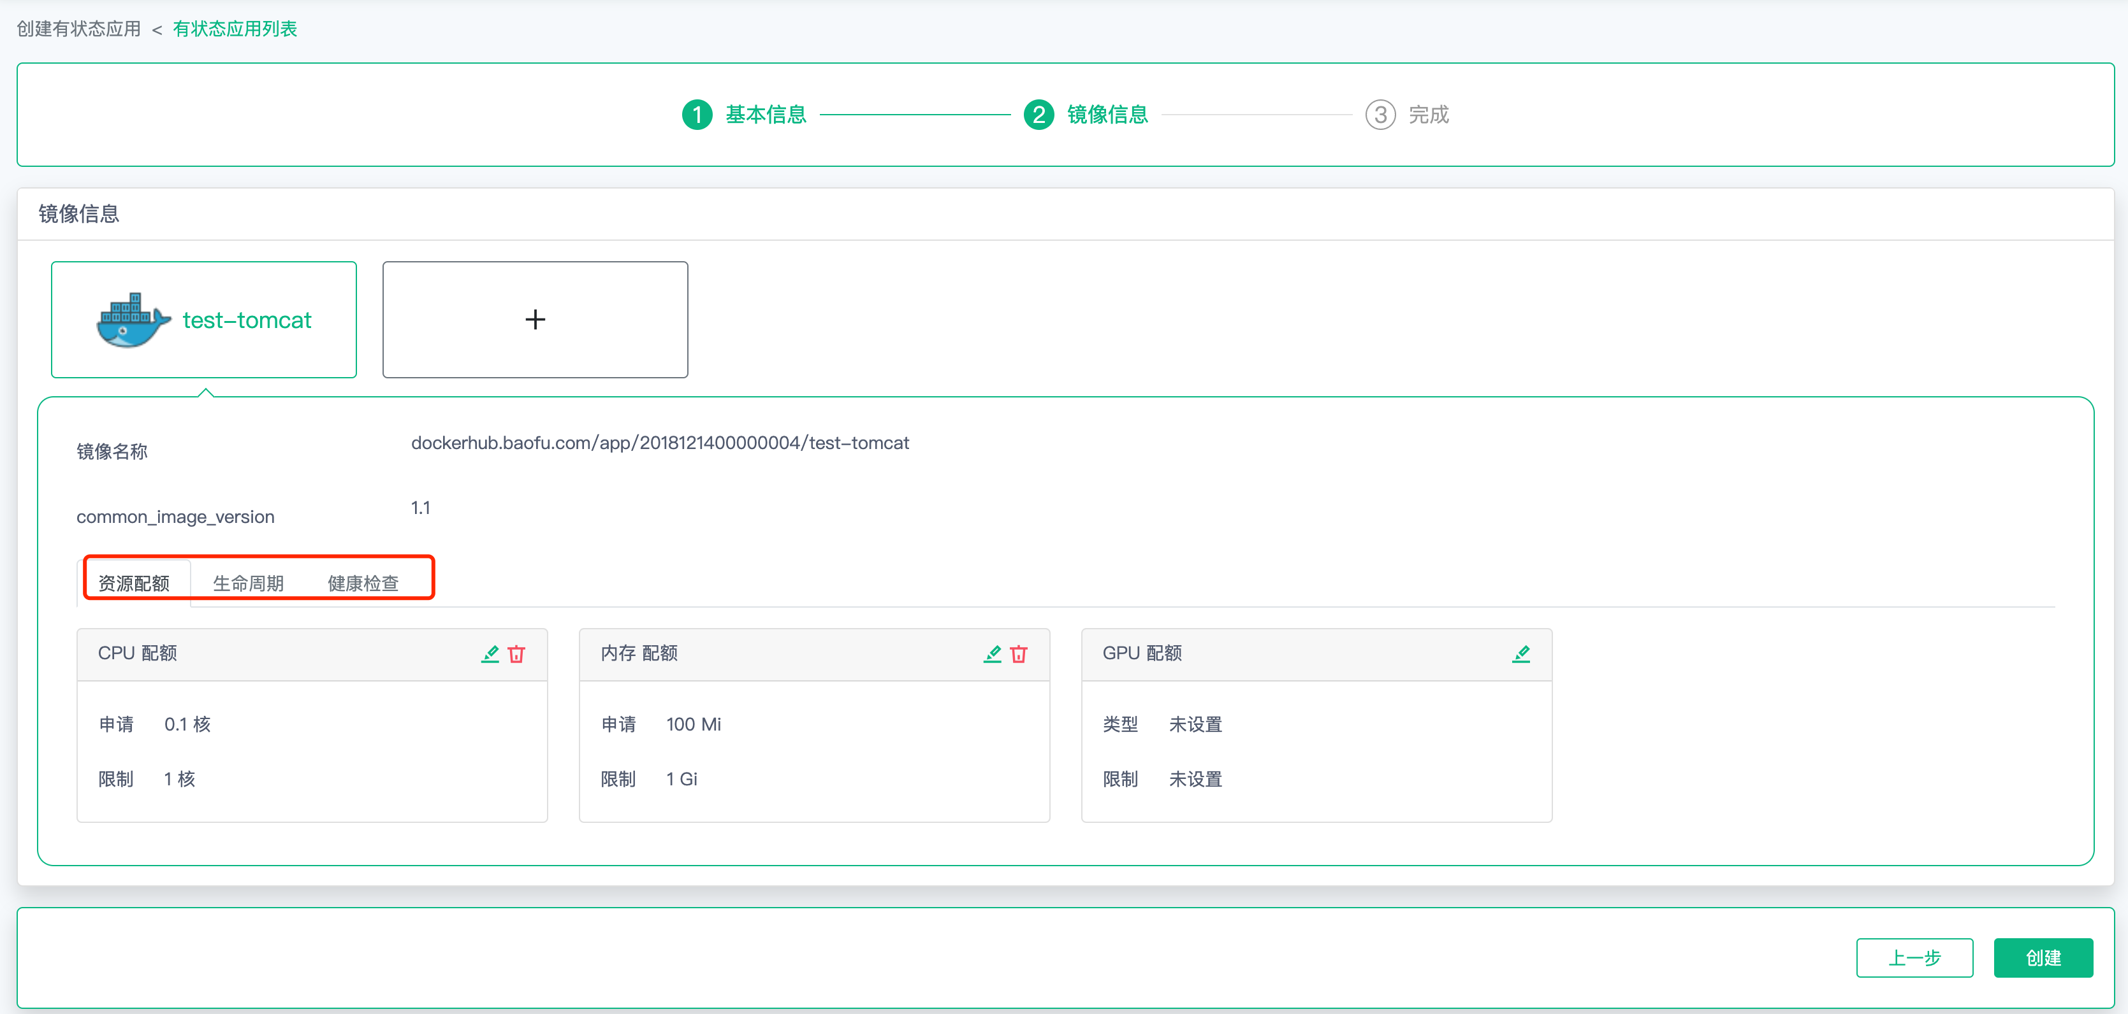Add a new image with plus card
2128x1014 pixels.
point(534,320)
